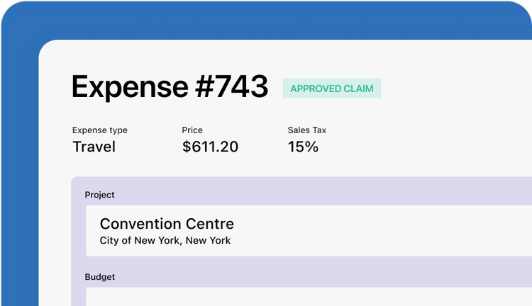Select the 15% sales tax value
Image resolution: width=532 pixels, height=306 pixels.
[303, 147]
